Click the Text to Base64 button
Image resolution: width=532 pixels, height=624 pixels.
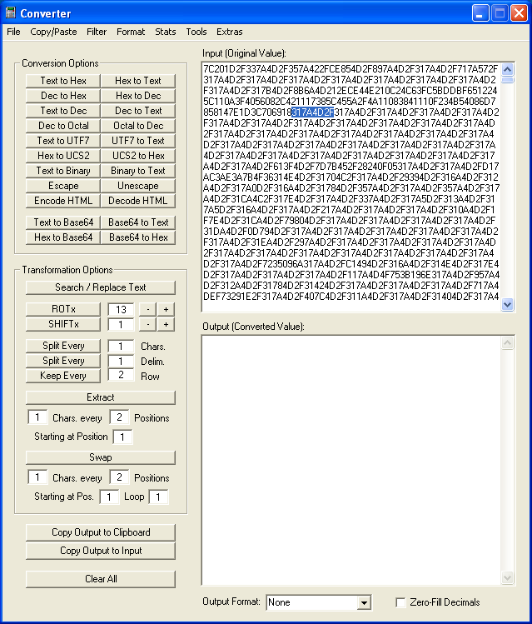click(x=63, y=222)
